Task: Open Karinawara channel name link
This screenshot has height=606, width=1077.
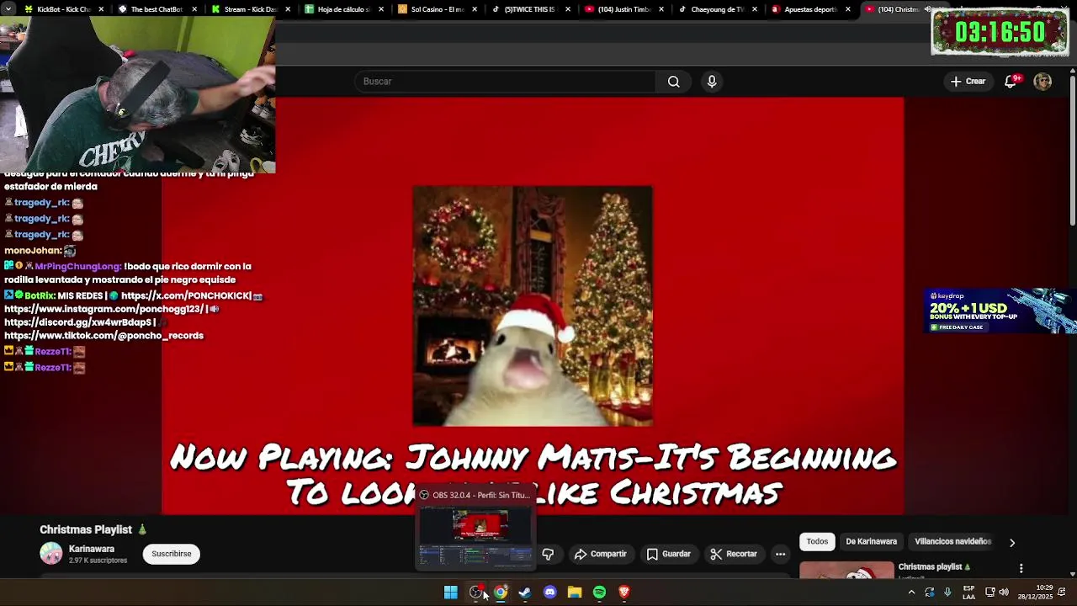Action: (92, 549)
